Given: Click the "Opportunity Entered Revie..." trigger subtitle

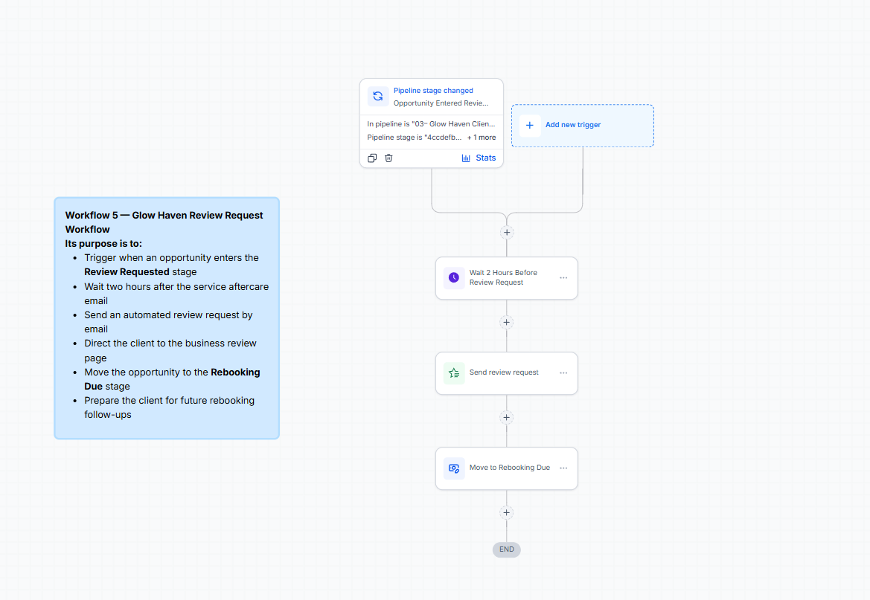Looking at the screenshot, I should [441, 103].
